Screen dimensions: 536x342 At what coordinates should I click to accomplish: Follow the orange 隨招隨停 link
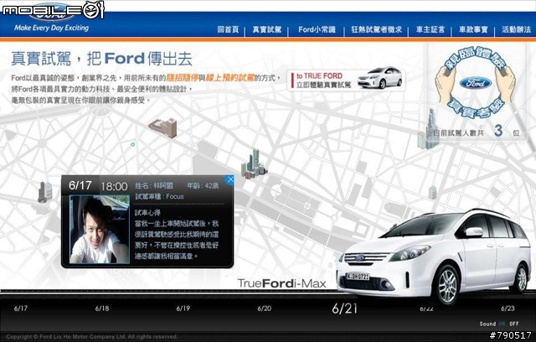[x=183, y=78]
